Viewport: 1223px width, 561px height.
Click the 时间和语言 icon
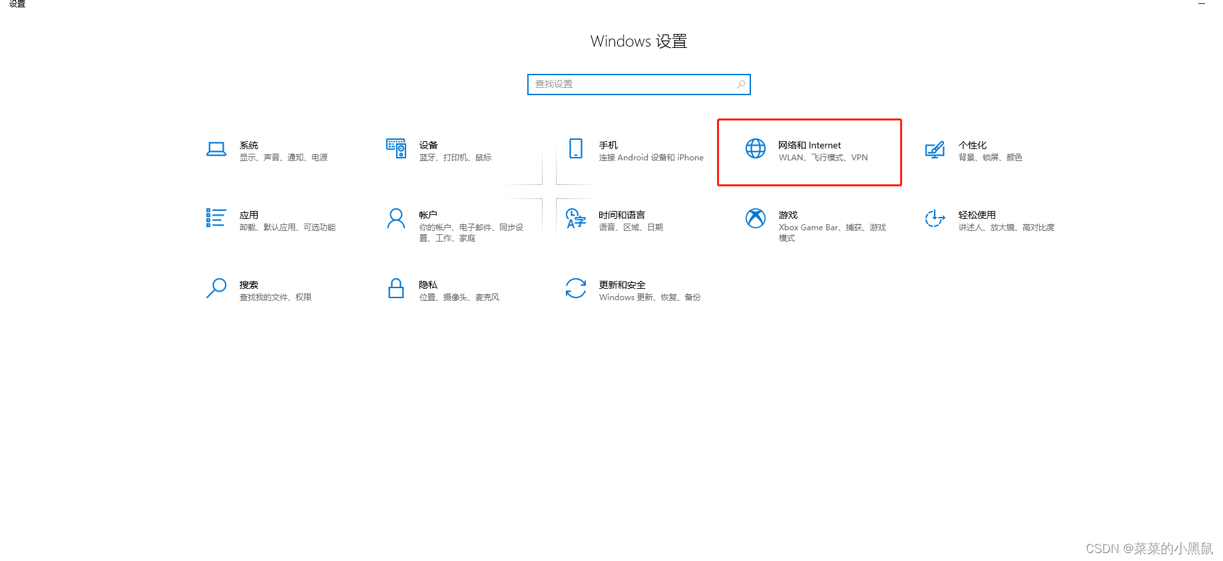point(576,218)
